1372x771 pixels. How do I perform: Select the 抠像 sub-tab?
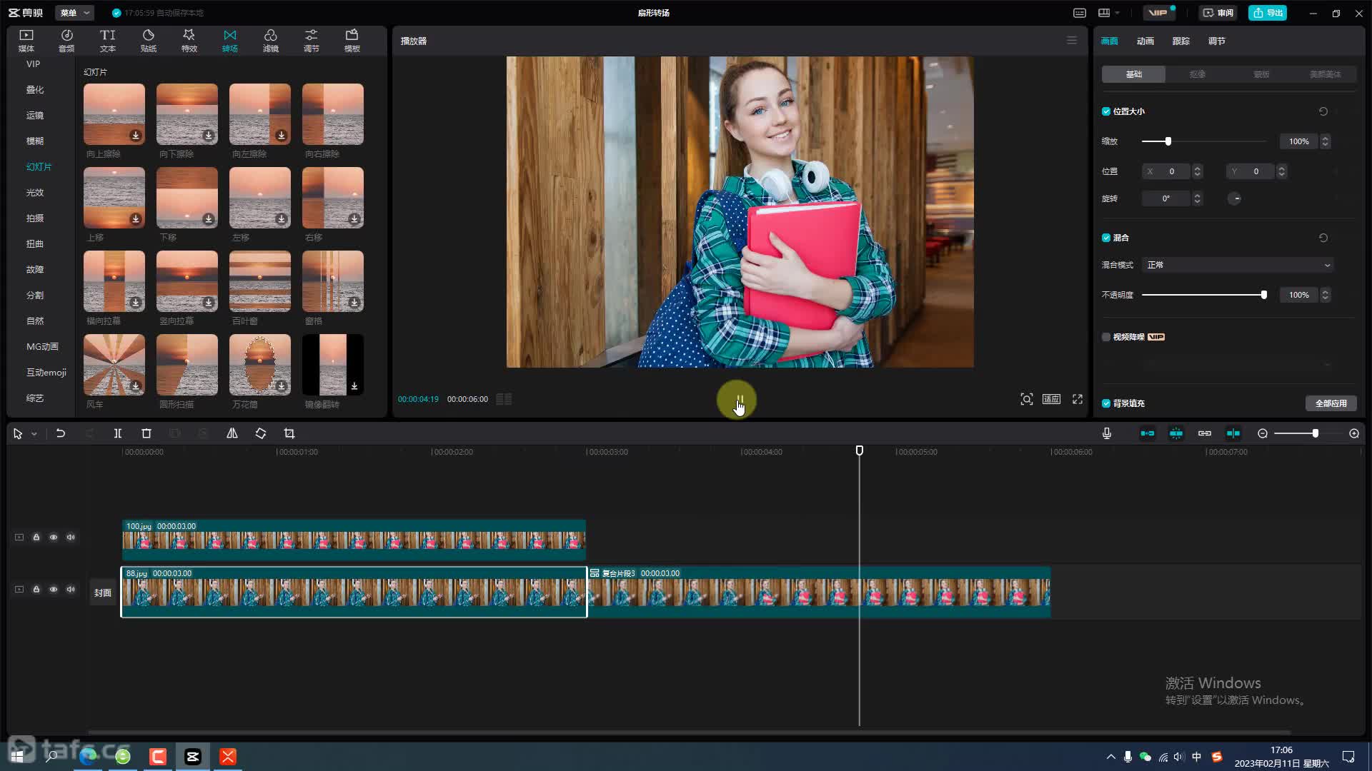tap(1198, 74)
